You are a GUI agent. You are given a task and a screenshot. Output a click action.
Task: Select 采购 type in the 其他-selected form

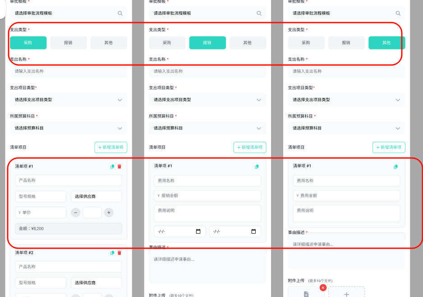306,43
